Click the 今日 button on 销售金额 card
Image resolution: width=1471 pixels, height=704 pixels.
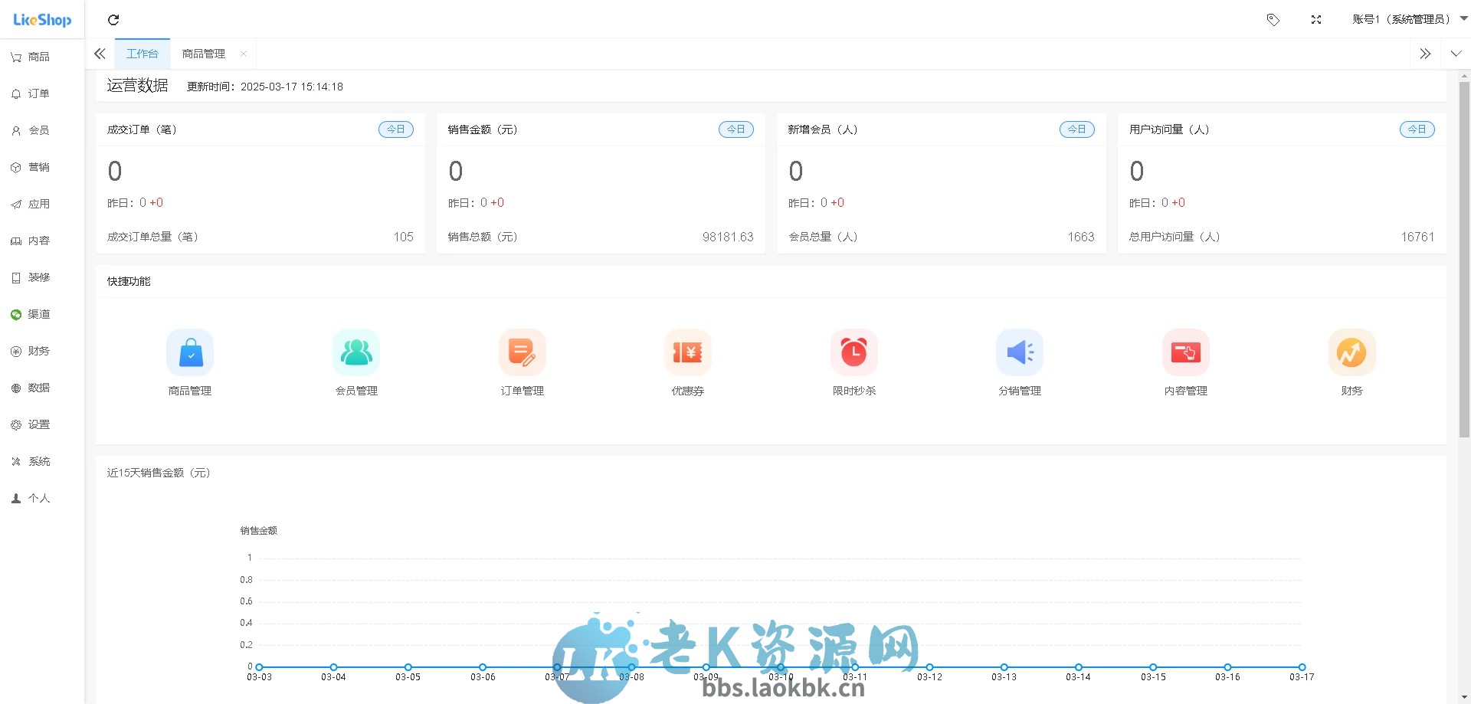tap(735, 129)
